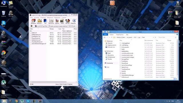
Task: Open the Параметры menu in WinRAR
Action: point(57,17)
